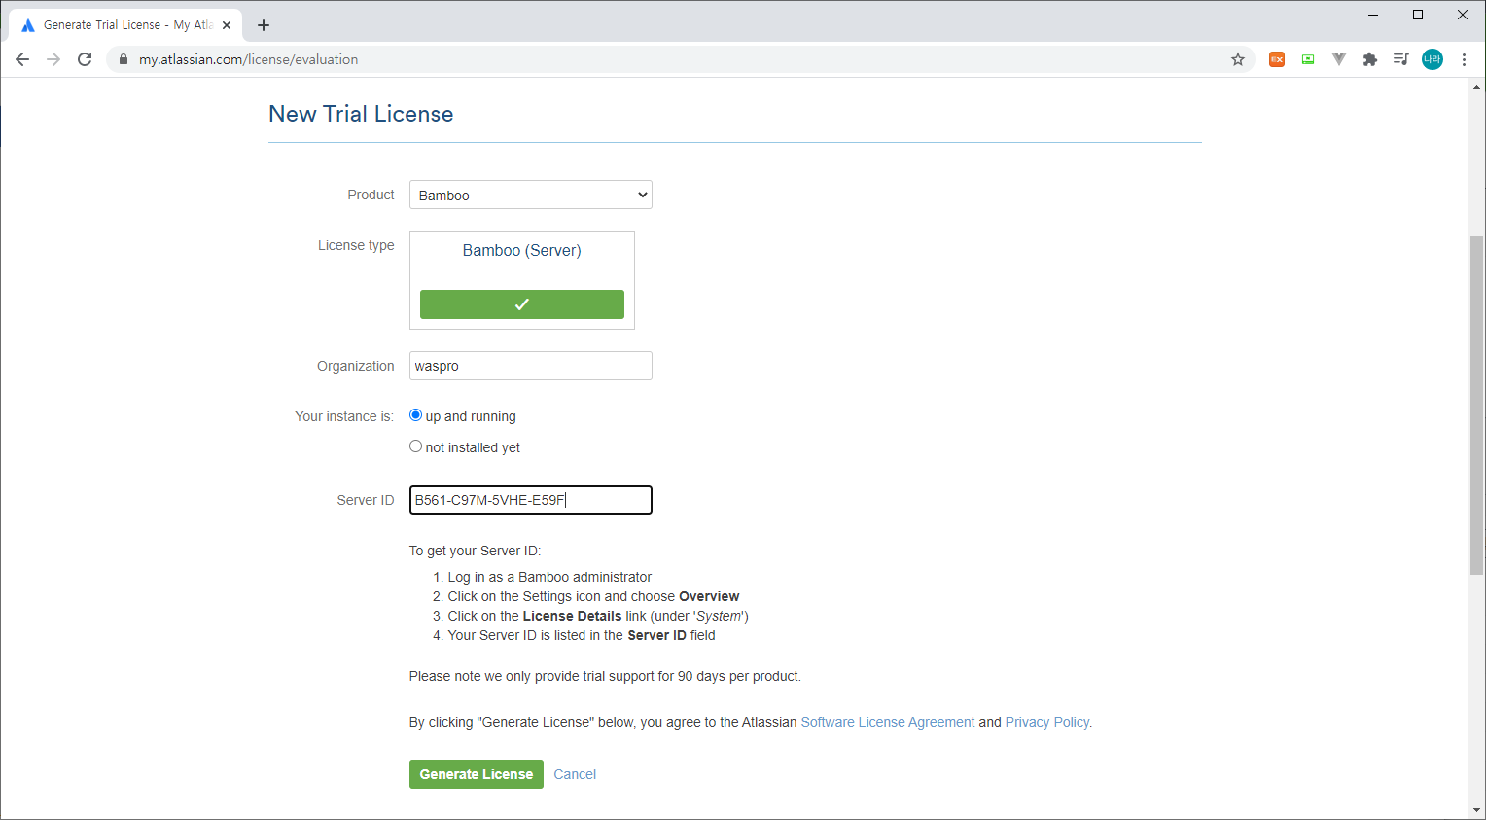Screen dimensions: 1486x820
Task: Click the scrollbar down arrow
Action: tap(1477, 810)
